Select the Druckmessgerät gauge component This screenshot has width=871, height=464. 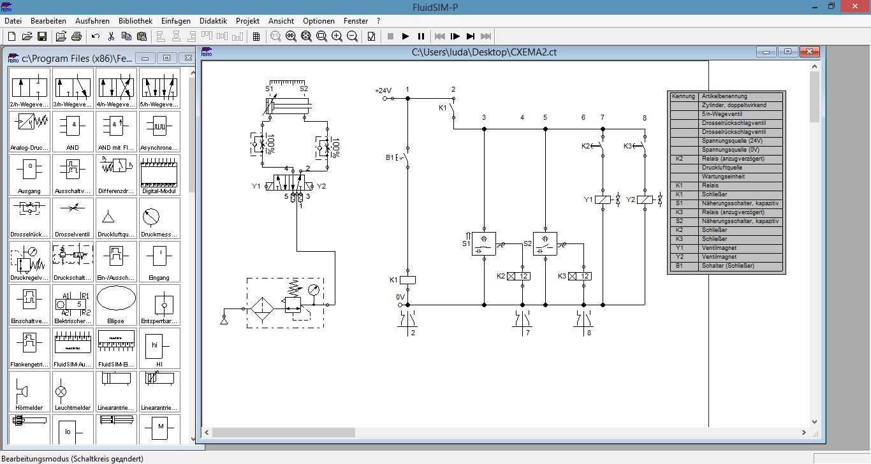(159, 218)
